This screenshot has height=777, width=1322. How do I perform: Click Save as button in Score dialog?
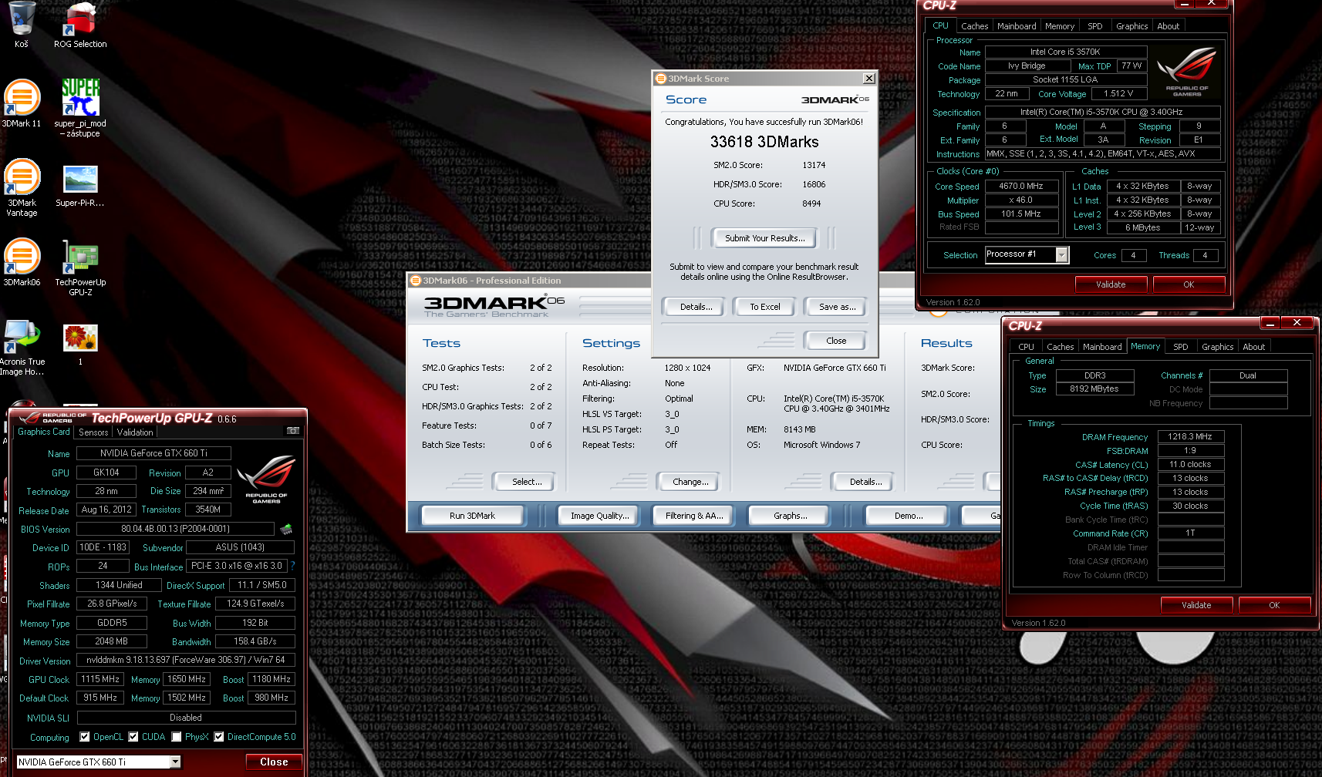point(837,307)
